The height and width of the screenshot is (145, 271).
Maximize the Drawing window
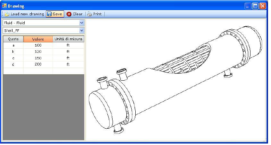(255, 6)
